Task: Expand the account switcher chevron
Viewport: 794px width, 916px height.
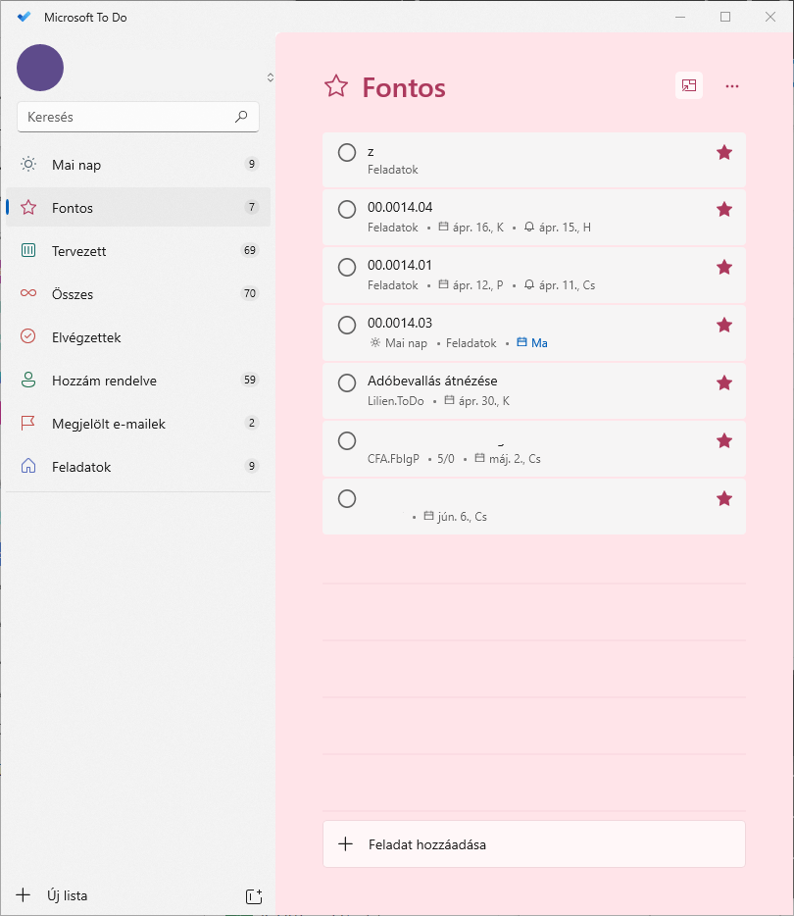Action: 270,77
